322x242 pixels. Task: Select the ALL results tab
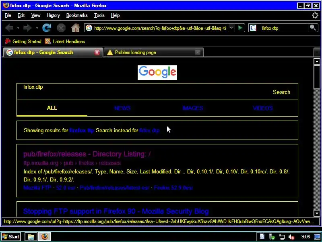click(52, 108)
